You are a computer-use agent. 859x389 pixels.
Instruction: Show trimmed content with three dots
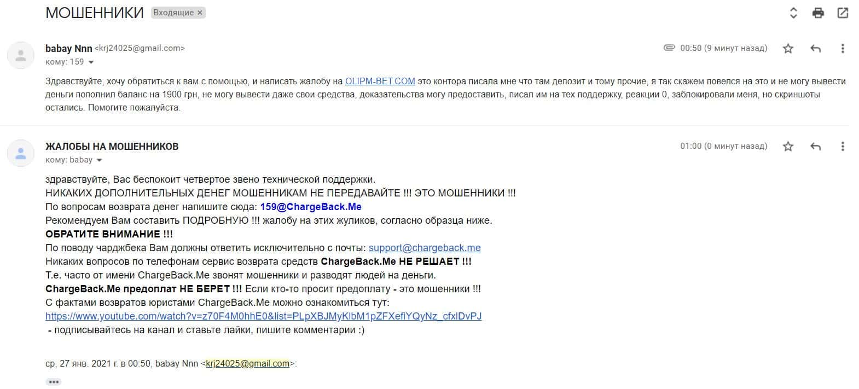pos(54,382)
